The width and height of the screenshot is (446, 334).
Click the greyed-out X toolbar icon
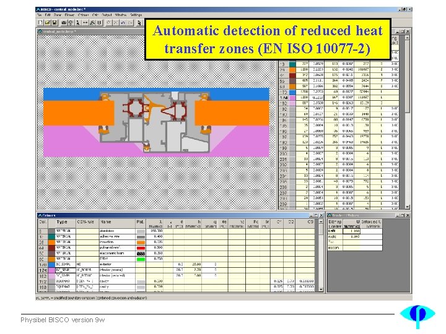point(116,22)
